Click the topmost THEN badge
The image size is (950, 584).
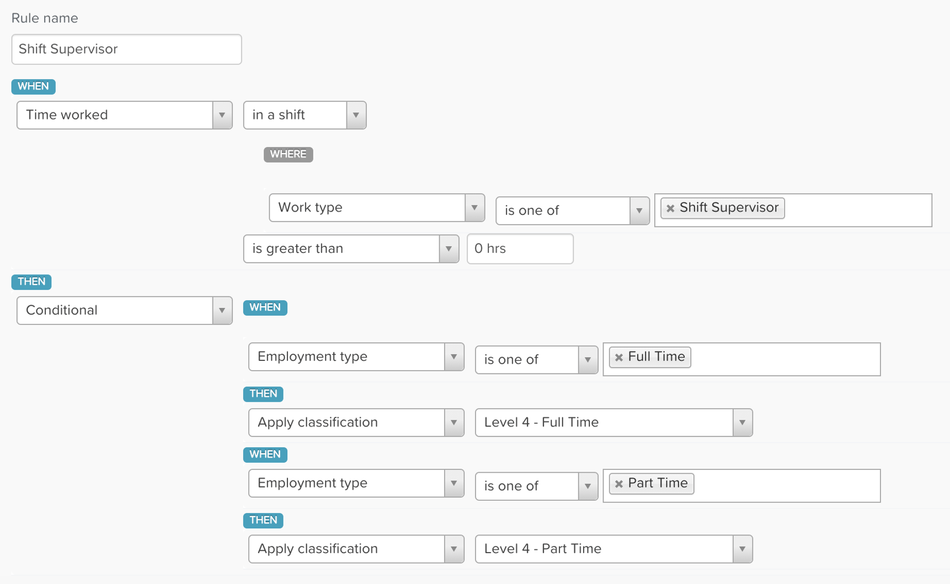pos(31,282)
